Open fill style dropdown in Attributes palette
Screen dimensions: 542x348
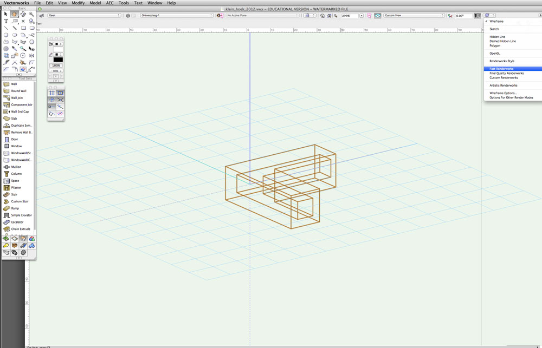coord(58,44)
